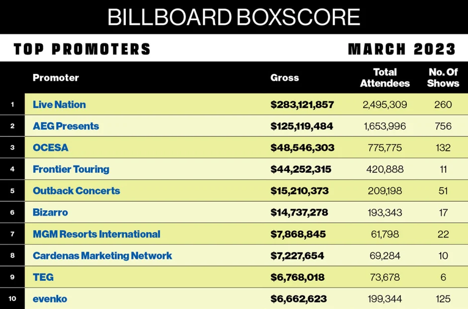
Task: Click the rank 10 number cell
Action: [12, 299]
